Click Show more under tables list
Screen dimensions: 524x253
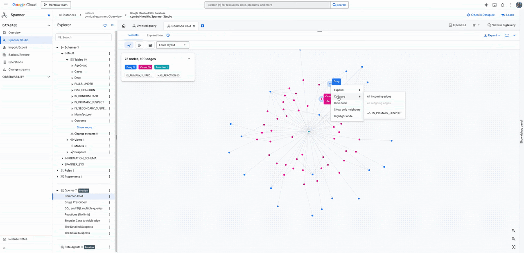coord(84,128)
